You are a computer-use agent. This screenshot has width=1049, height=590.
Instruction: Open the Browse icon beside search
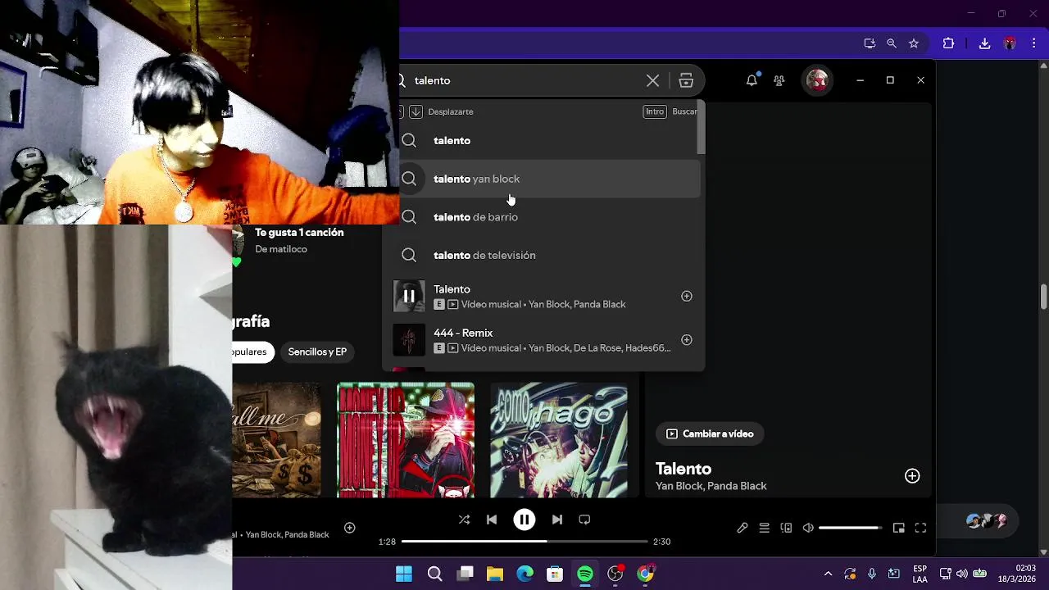click(686, 80)
